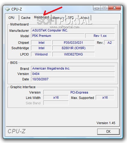Click the Manufacturer field ASUSTeK Computer INC.
127x143 pixels.
(x=73, y=30)
